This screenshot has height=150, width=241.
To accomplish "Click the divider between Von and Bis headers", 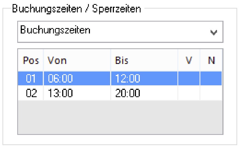I will pyautogui.click(x=111, y=60).
